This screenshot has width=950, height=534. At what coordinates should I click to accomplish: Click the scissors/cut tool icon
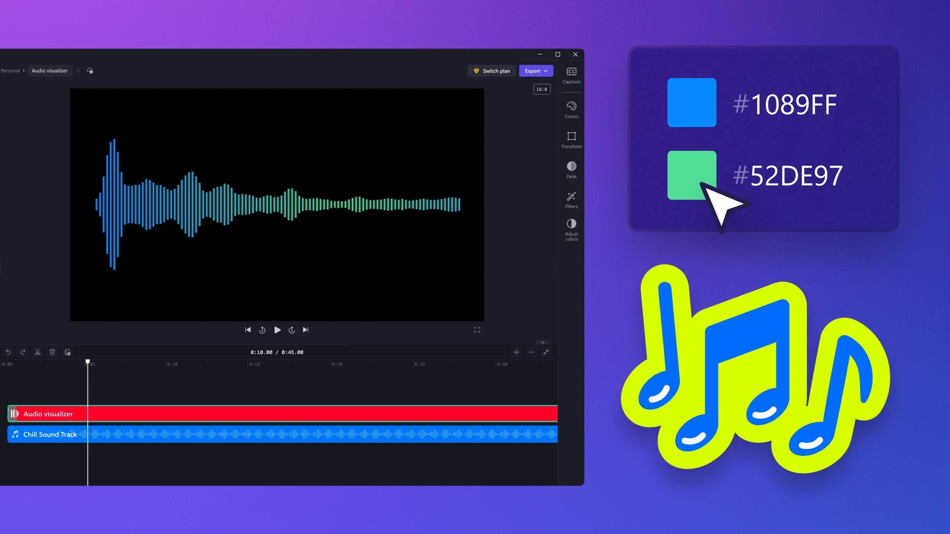tap(37, 352)
